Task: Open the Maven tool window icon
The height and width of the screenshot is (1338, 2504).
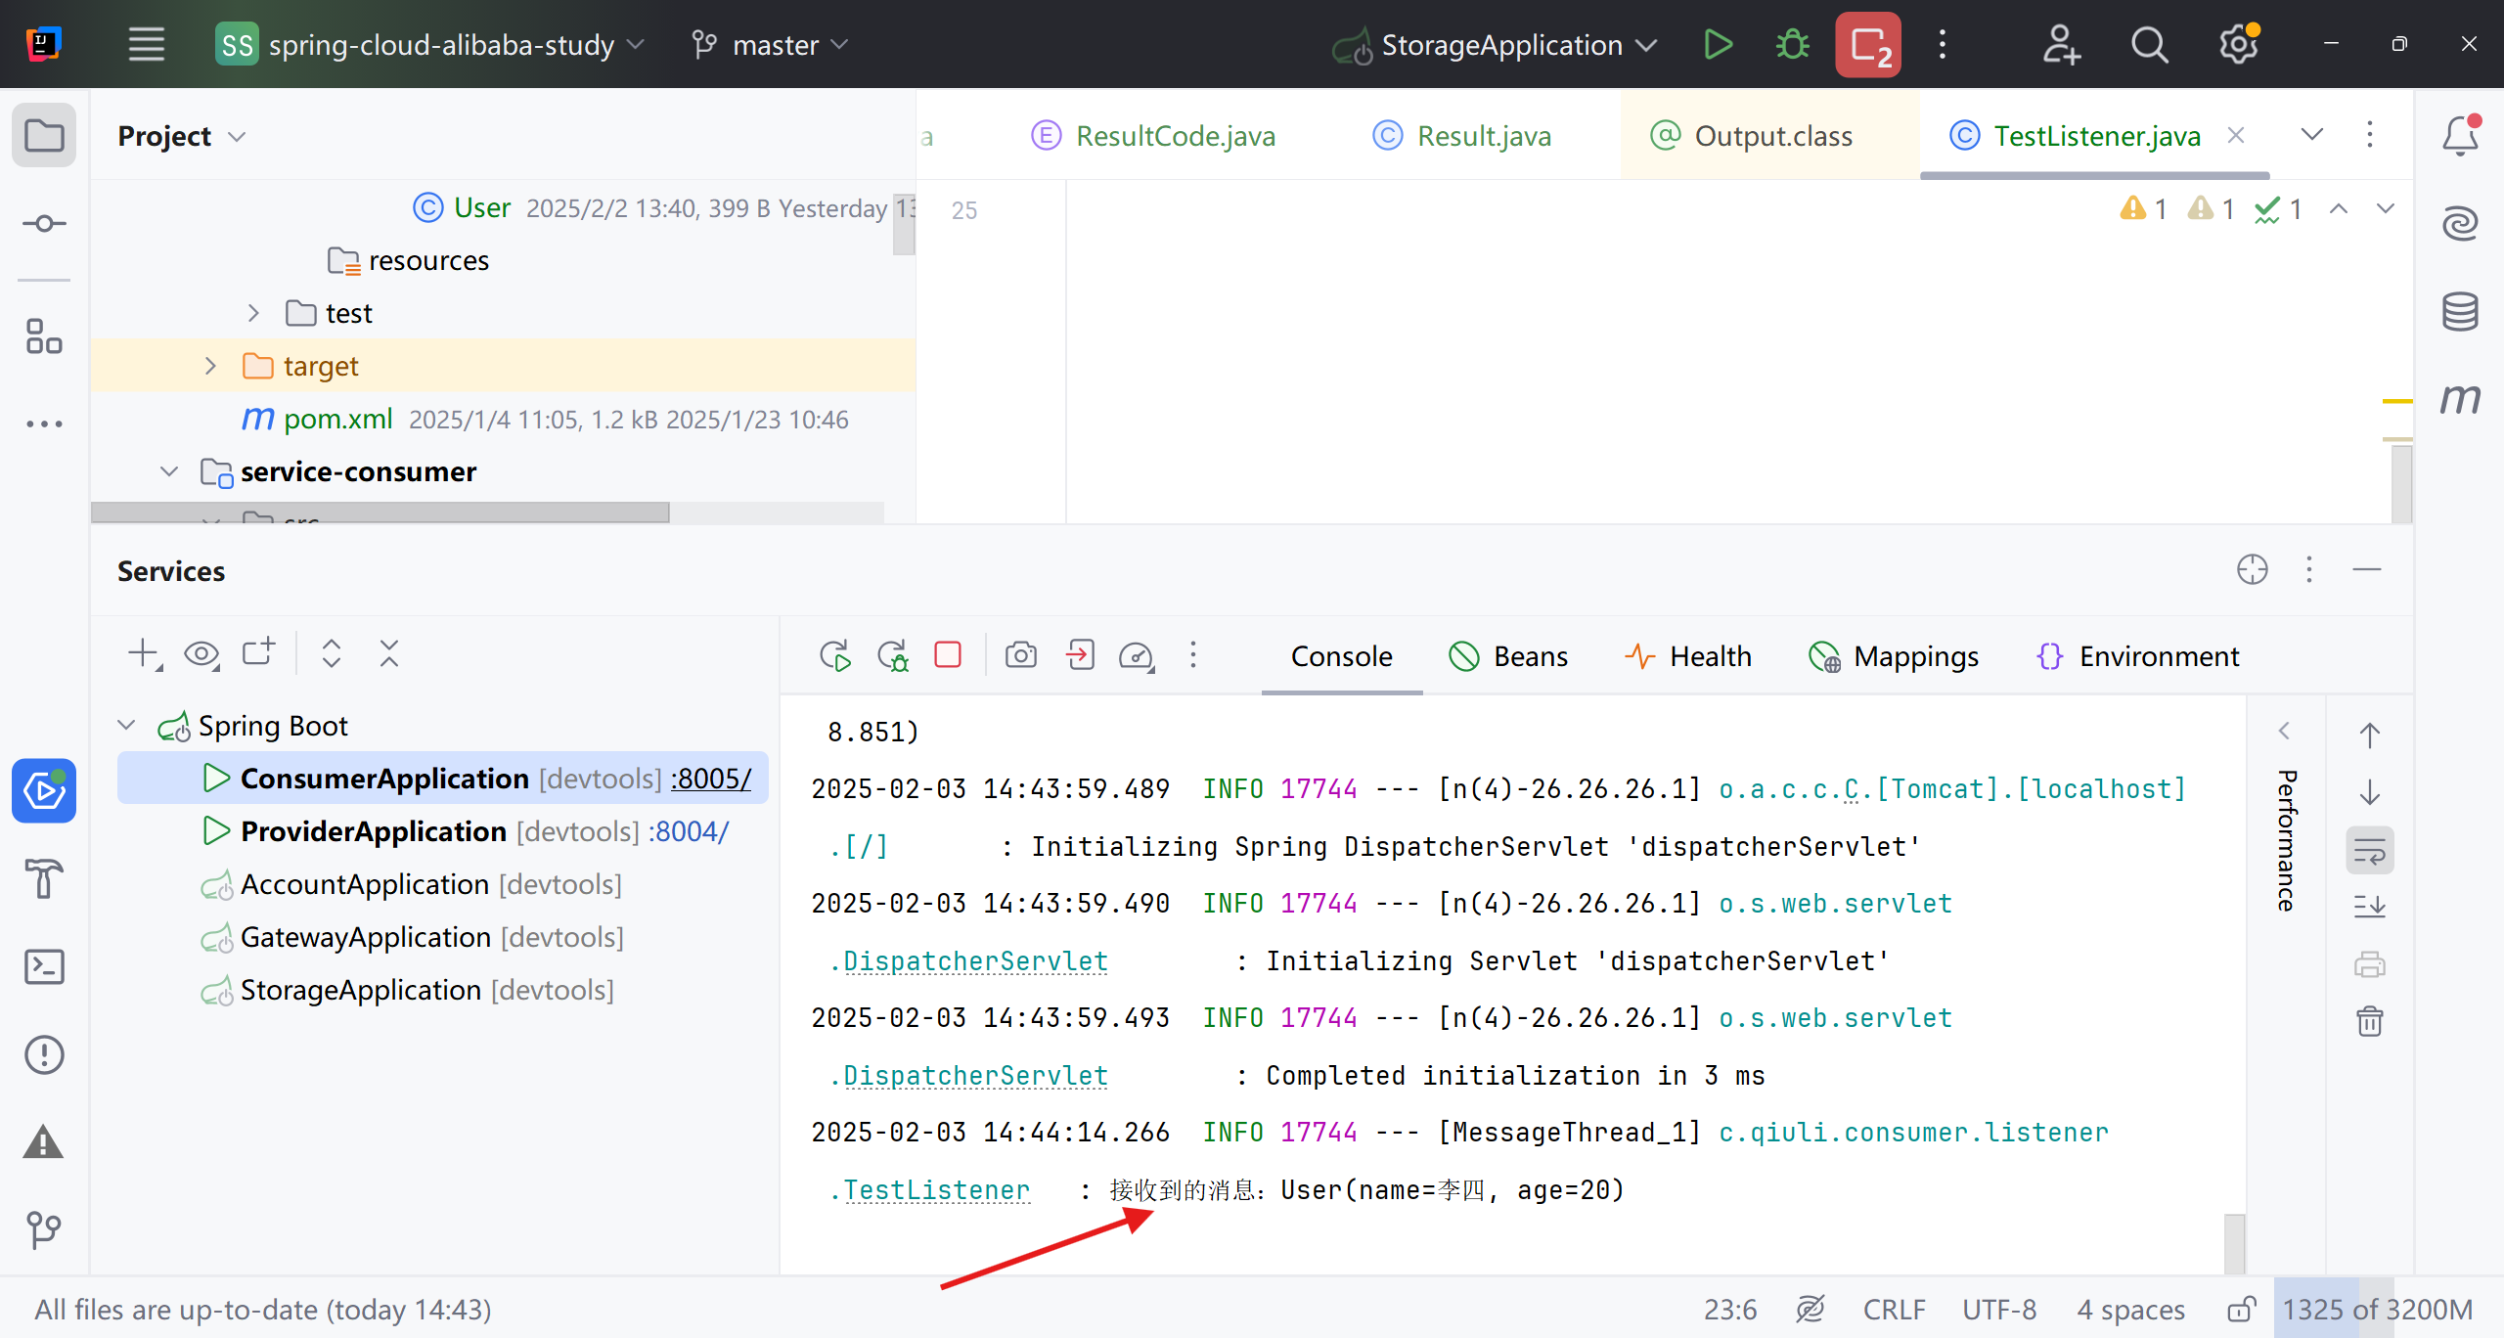Action: click(2459, 399)
